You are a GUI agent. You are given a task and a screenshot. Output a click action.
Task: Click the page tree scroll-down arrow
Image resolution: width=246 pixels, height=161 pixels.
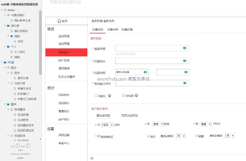pyautogui.click(x=40, y=139)
